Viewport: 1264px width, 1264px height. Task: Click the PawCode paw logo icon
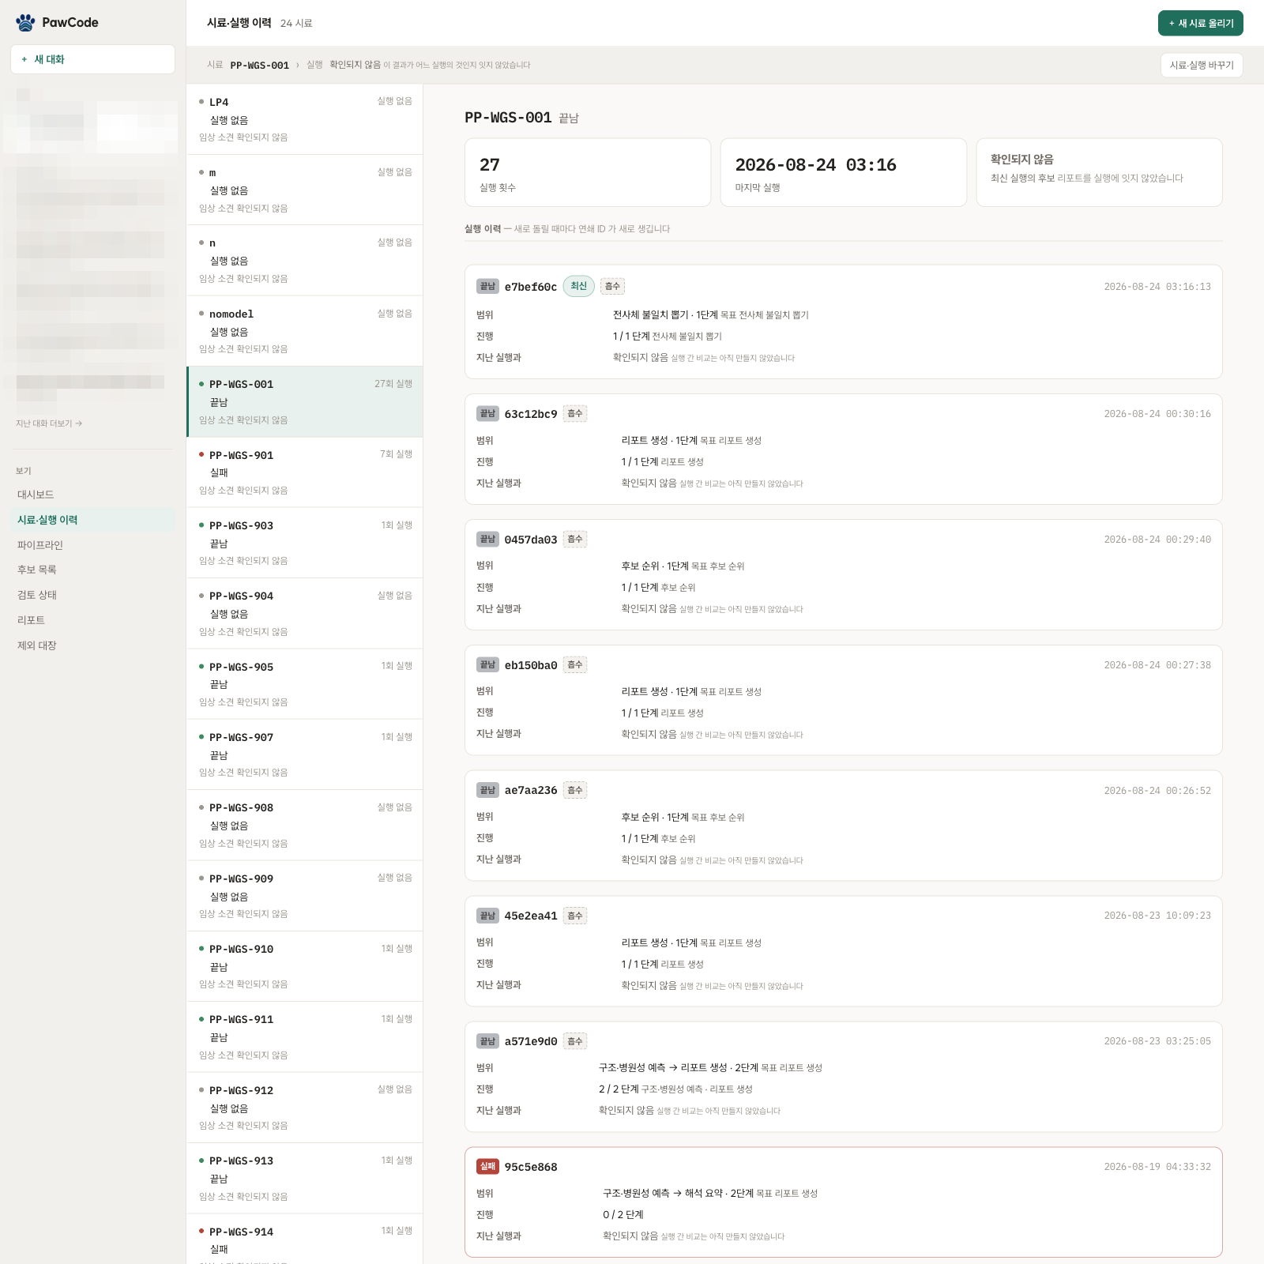click(25, 22)
